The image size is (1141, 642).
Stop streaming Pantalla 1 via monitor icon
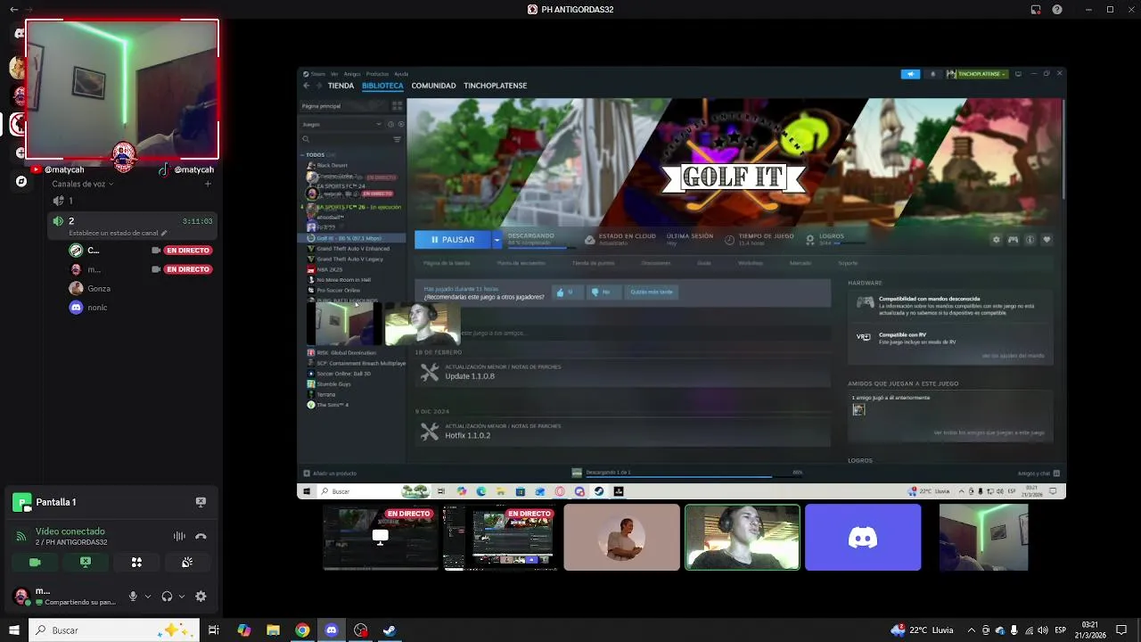tap(201, 502)
